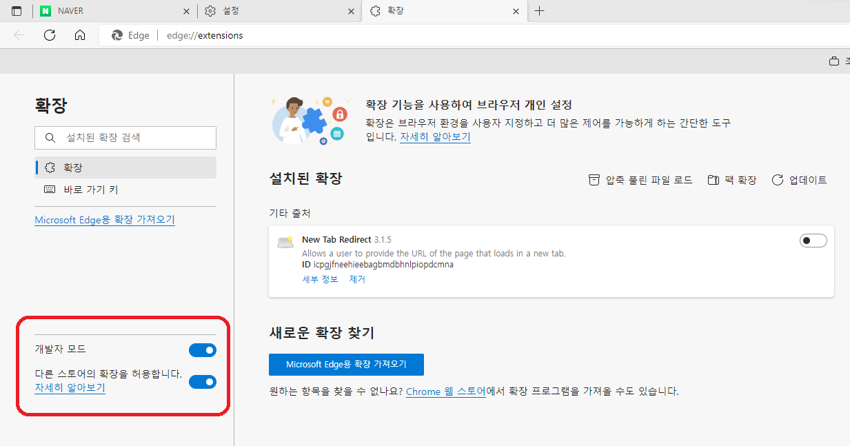Click the 새로운 확장 찾기 heading
The image size is (850, 446).
pos(322,333)
